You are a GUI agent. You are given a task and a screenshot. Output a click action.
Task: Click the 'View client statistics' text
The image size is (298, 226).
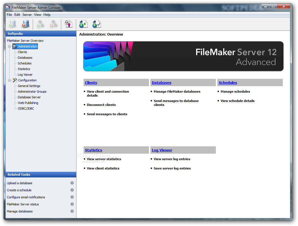click(103, 168)
